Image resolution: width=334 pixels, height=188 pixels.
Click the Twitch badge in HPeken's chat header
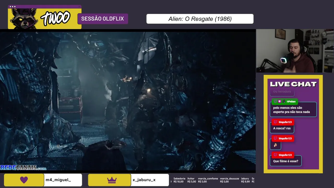pyautogui.click(x=275, y=101)
